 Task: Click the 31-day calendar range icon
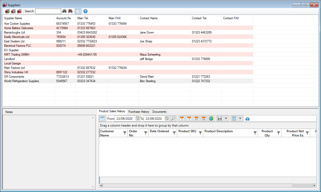pos(196,119)
